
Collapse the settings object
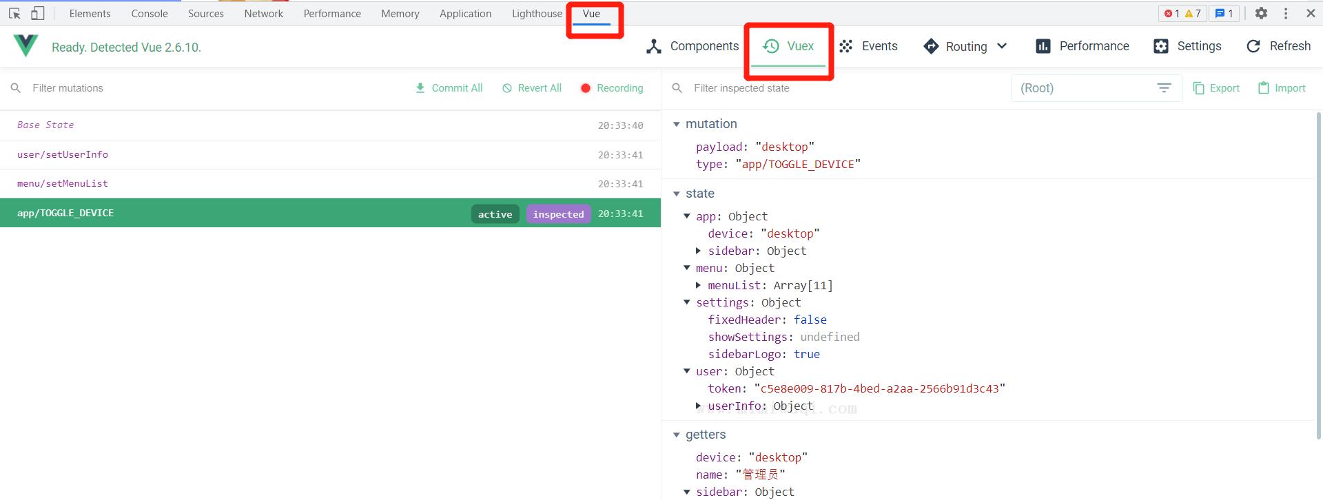pyautogui.click(x=687, y=302)
